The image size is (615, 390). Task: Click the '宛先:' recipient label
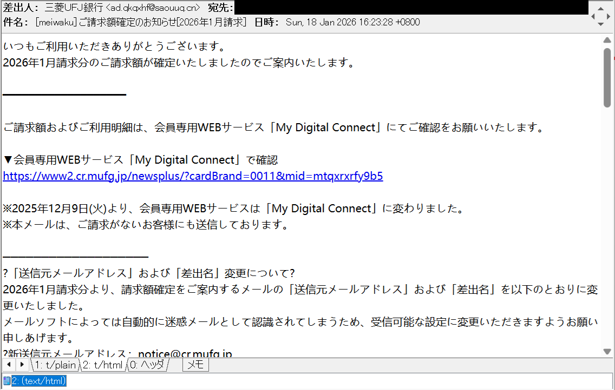pos(220,8)
